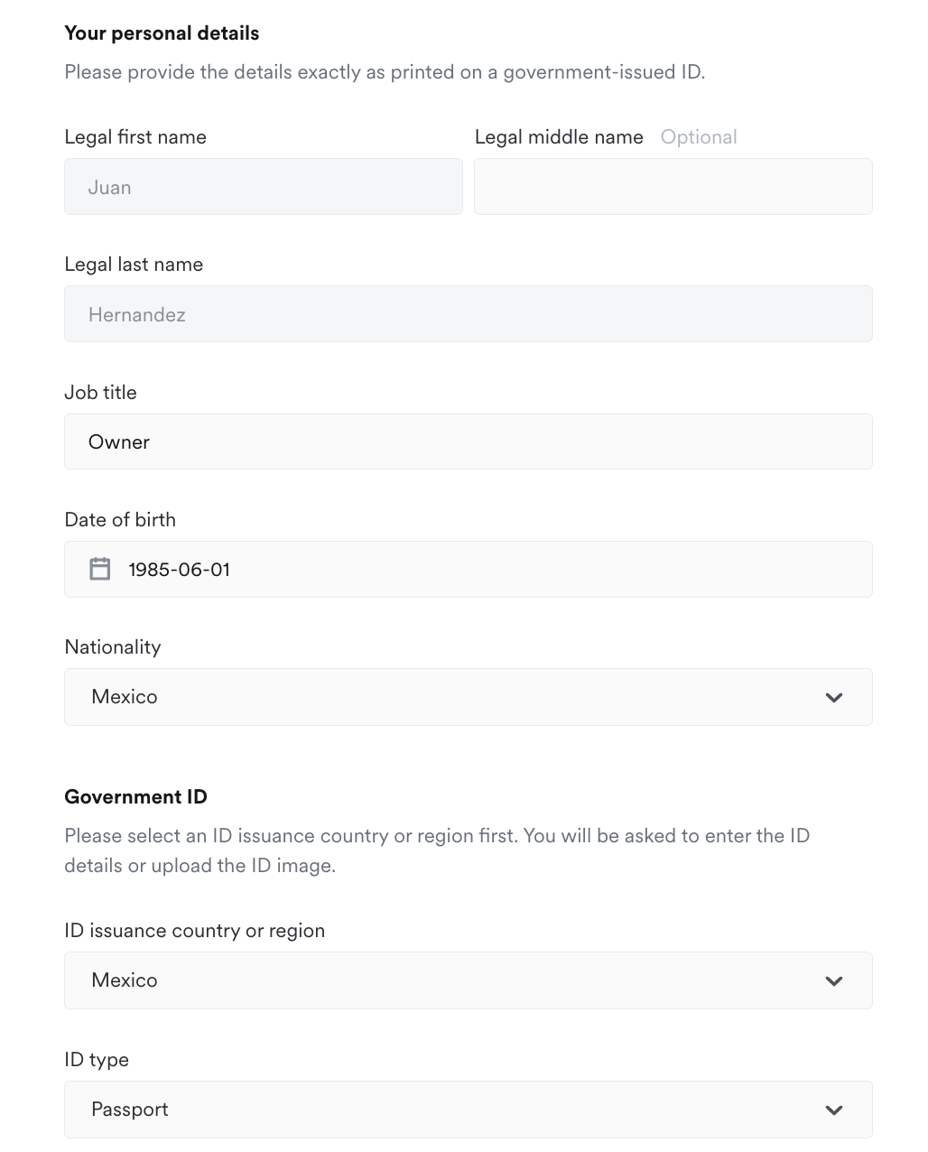
Task: Click the Job title field containing Owner
Action: click(x=468, y=441)
